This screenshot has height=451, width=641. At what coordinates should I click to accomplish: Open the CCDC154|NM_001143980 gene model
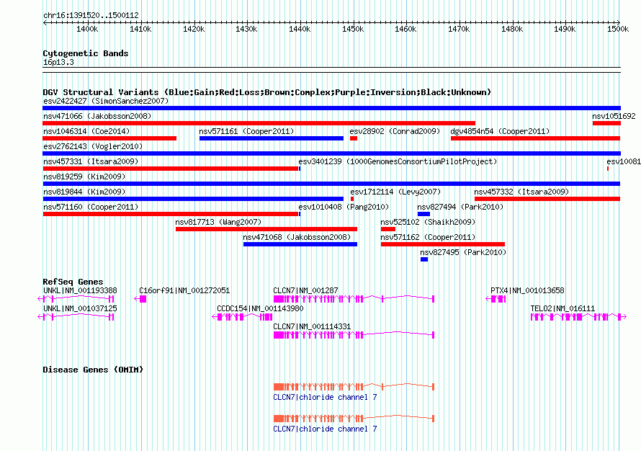pos(243,317)
